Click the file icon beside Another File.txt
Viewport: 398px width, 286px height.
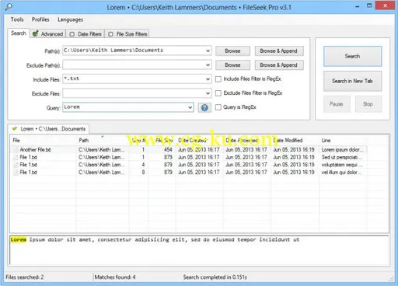(x=16, y=150)
